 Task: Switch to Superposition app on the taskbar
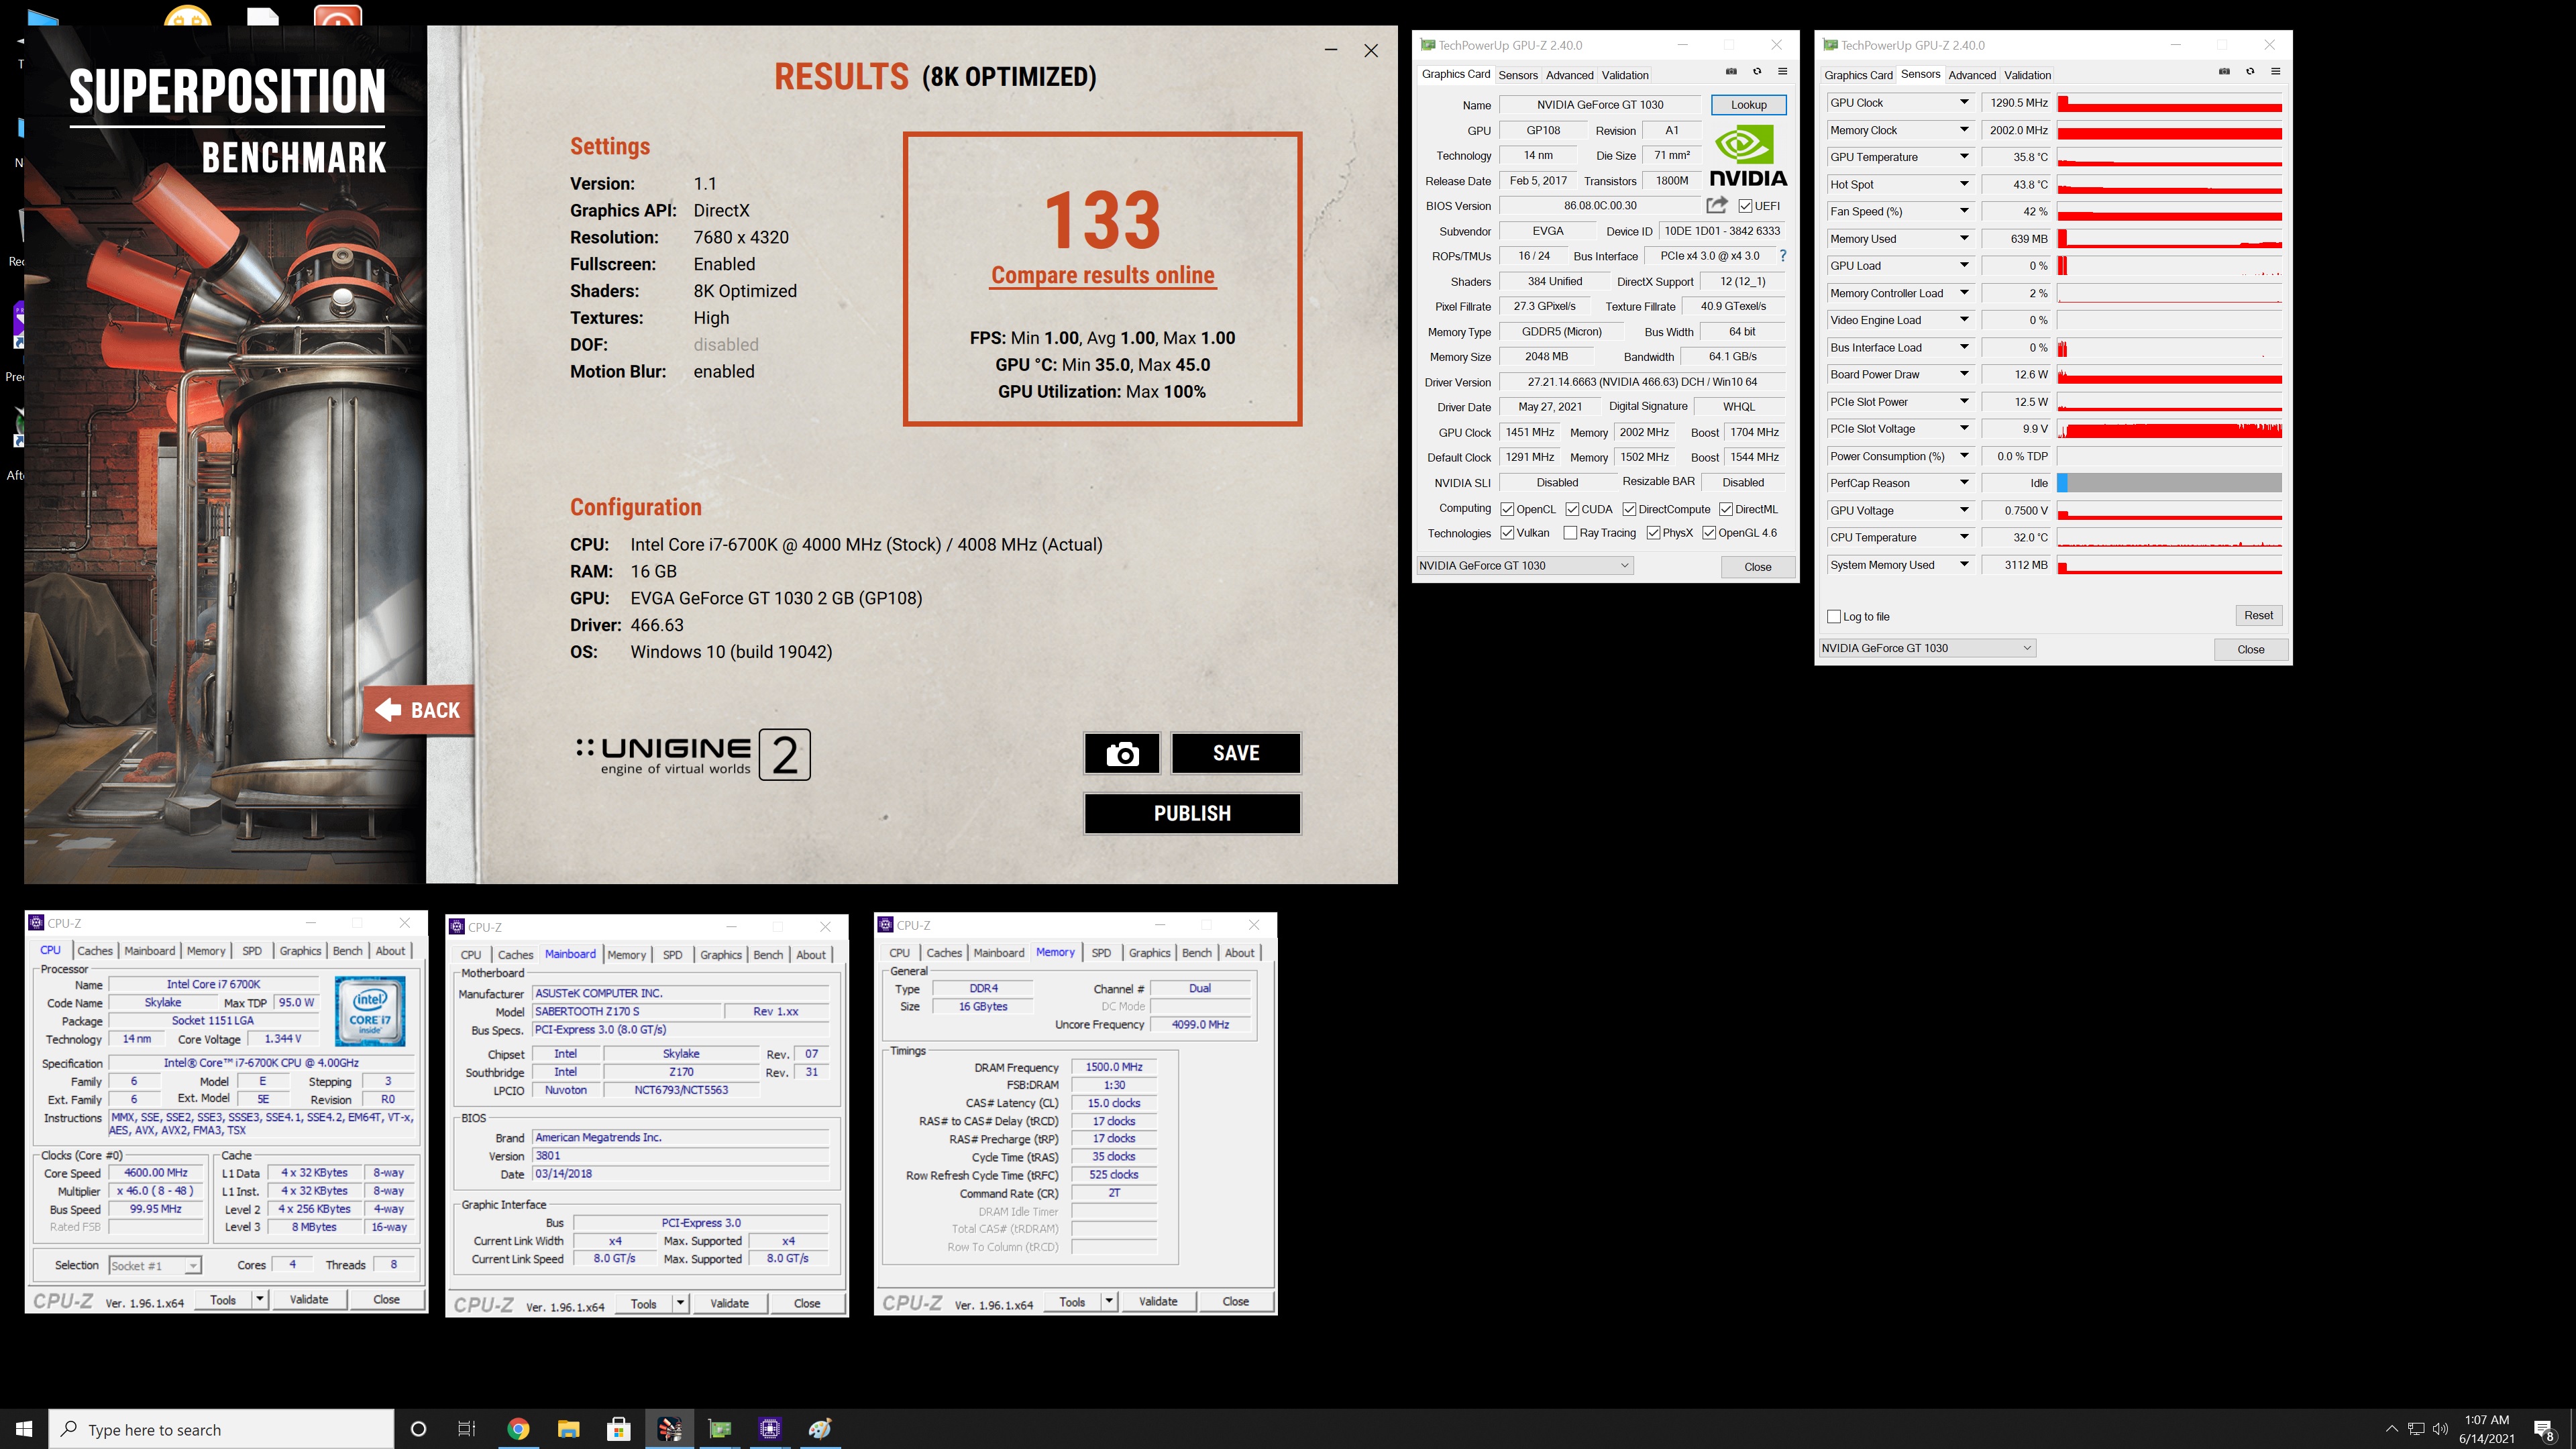pyautogui.click(x=669, y=1429)
